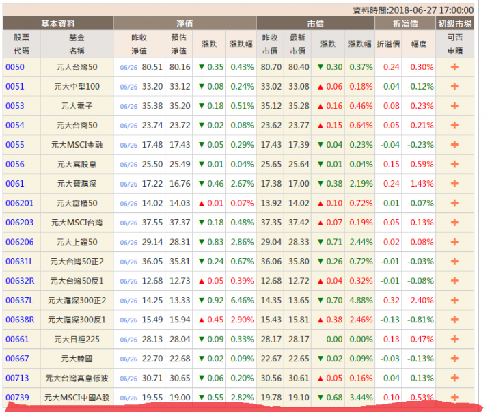The image size is (492, 412).
Task: Select fund name 元大滬深300正2
Action: point(77,301)
